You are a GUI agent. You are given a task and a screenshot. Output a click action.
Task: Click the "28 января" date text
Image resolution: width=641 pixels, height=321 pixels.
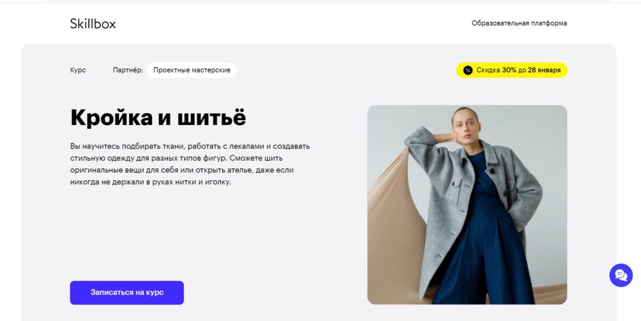[x=544, y=70]
